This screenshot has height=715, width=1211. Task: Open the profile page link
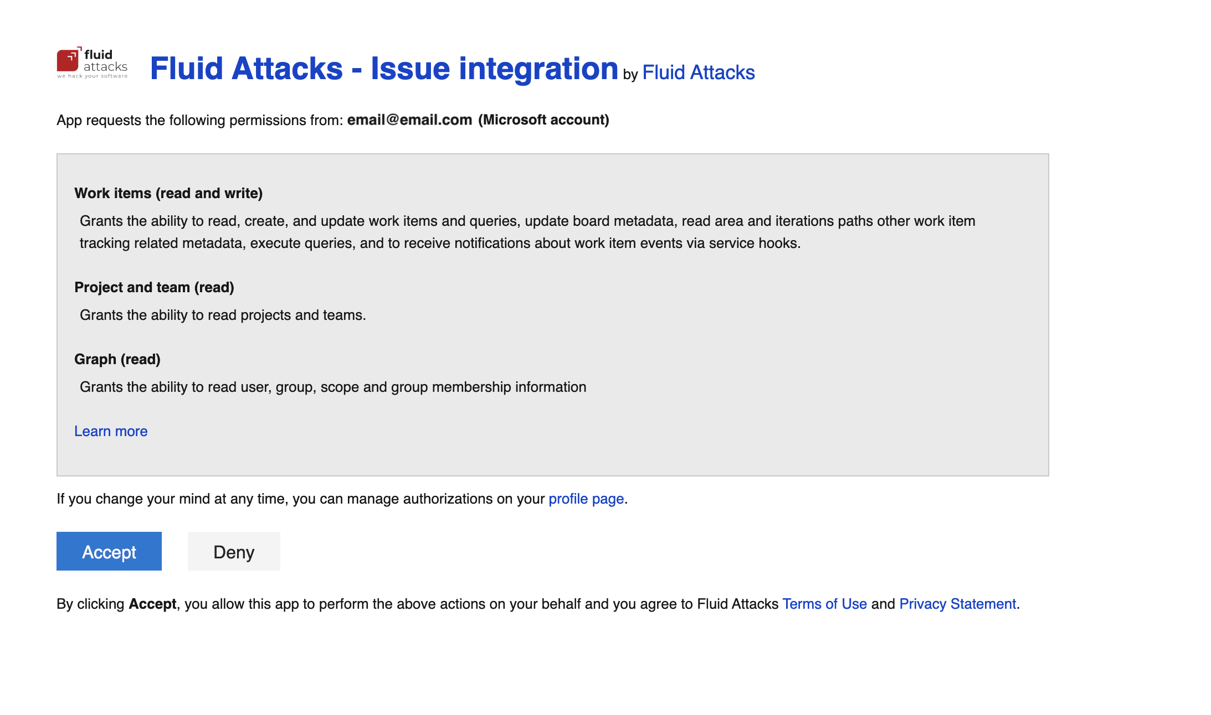pyautogui.click(x=586, y=499)
